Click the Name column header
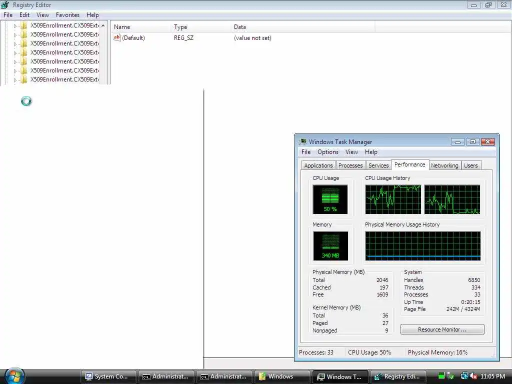This screenshot has height=384, width=512. (141, 27)
